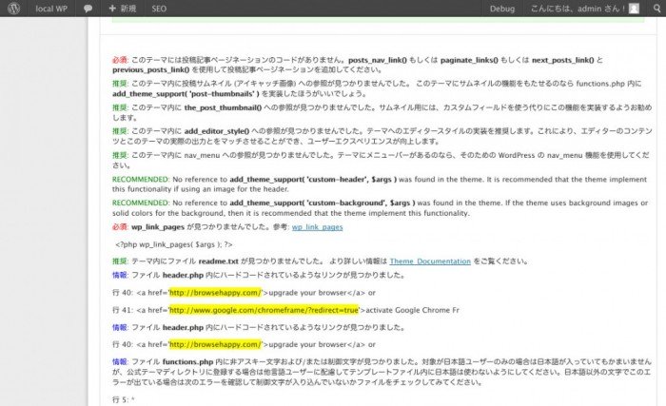Open the Debug menu
The width and height of the screenshot is (666, 406).
coord(501,8)
